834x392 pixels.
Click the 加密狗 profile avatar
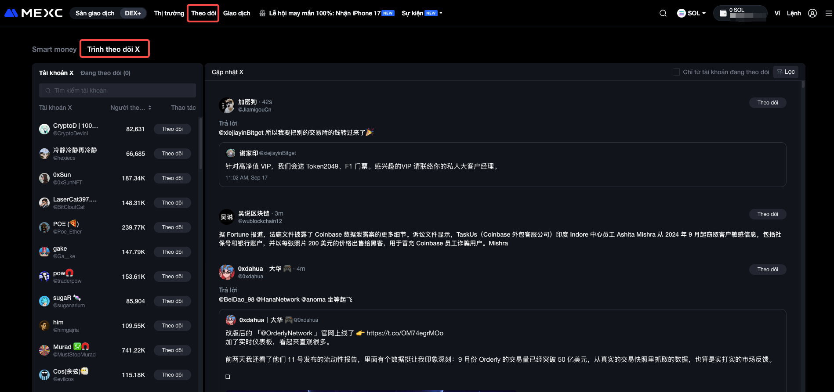click(227, 105)
